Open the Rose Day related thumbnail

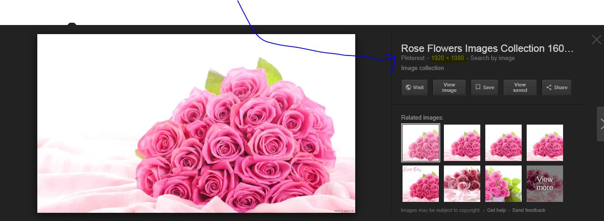tap(421, 184)
